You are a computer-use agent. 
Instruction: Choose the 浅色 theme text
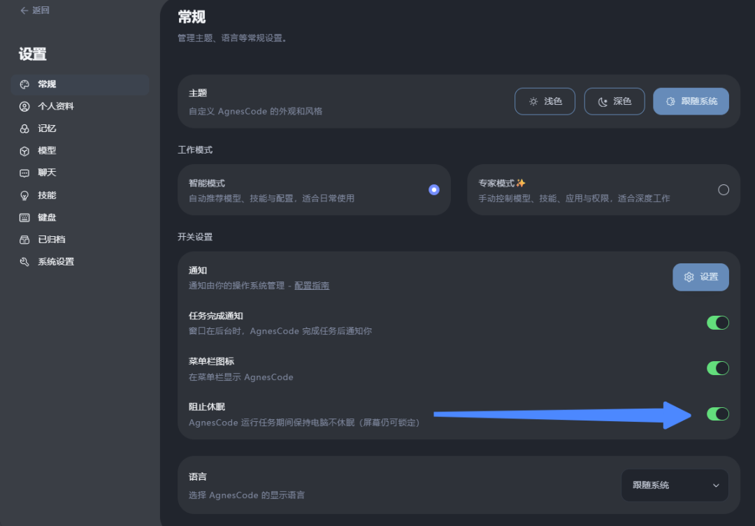pos(553,101)
